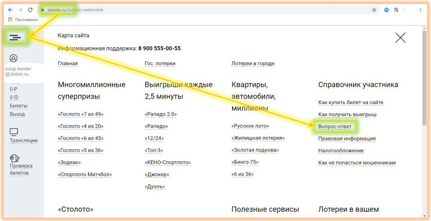431x221 pixels.
Task: Open the Главная link
Action: coord(68,64)
